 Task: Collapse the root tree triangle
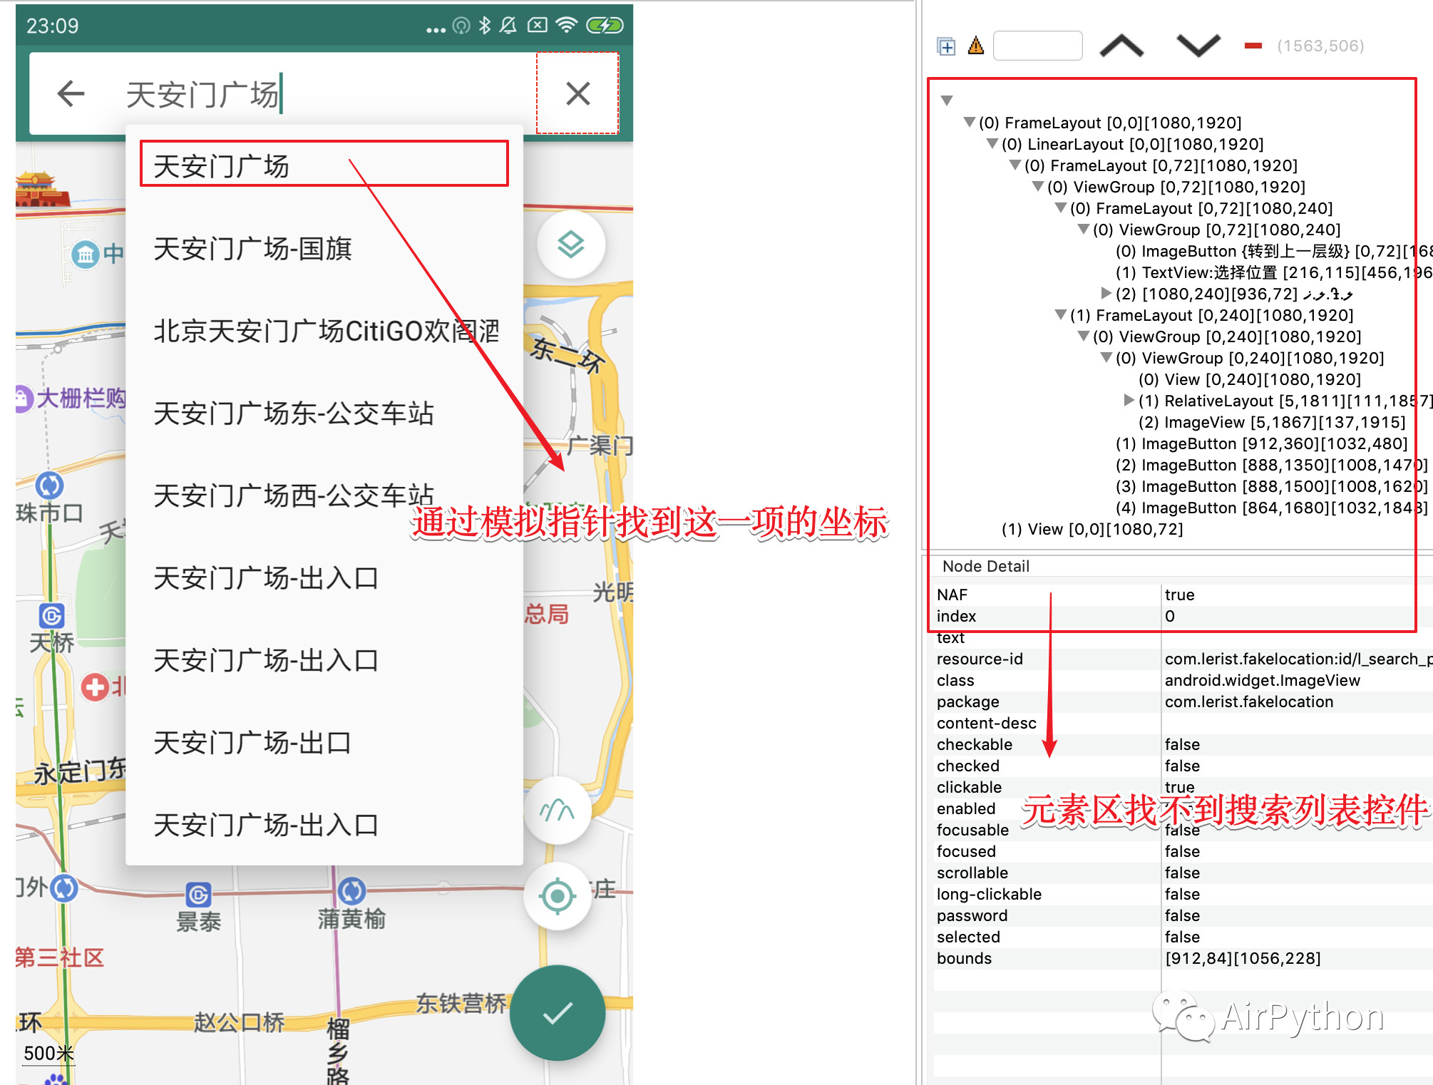947,101
